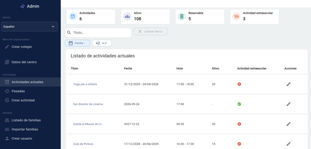Click the Limpiar filtros button
This screenshot has height=149, width=311.
[151, 31]
